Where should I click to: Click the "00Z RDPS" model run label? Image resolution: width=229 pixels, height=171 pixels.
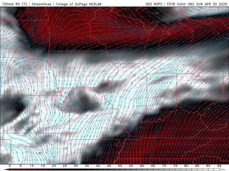(154, 4)
